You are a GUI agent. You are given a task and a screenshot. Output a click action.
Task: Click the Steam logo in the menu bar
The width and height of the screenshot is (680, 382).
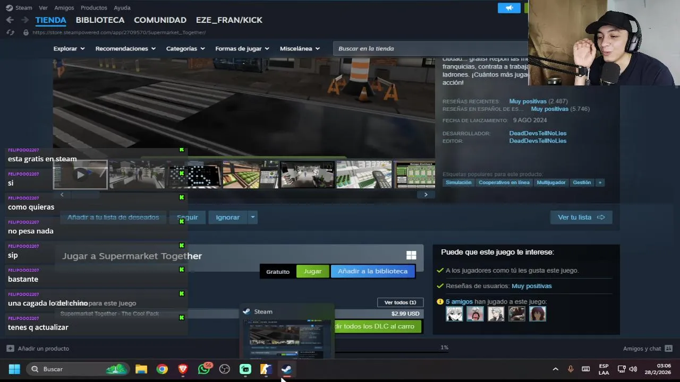pos(9,8)
